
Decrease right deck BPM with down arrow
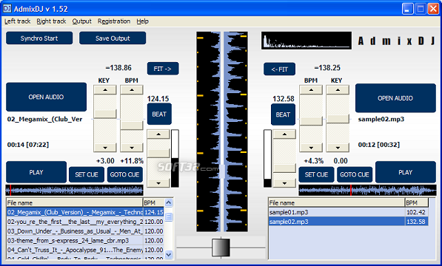click(x=311, y=147)
